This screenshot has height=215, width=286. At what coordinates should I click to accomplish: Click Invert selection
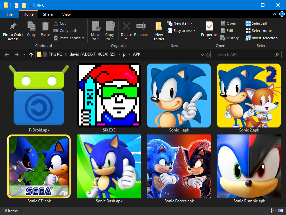[261, 38]
